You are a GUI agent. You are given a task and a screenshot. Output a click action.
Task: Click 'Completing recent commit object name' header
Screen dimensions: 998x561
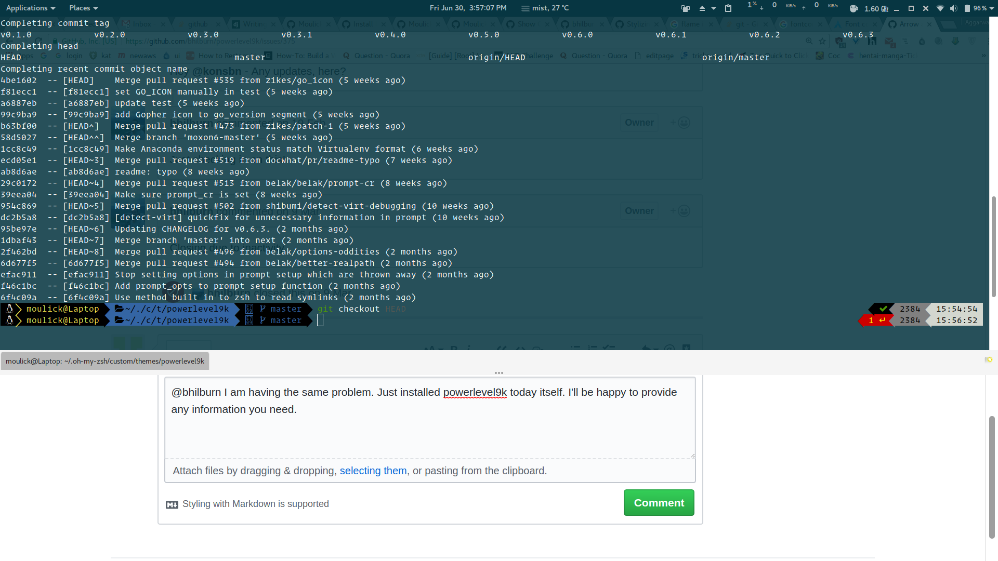coord(94,69)
